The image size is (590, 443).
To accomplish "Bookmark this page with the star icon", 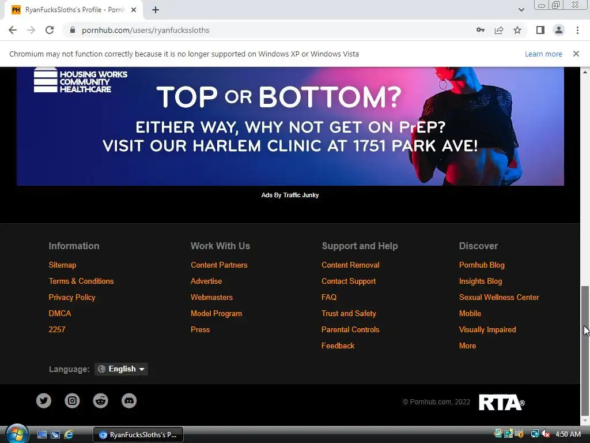I will tap(517, 30).
